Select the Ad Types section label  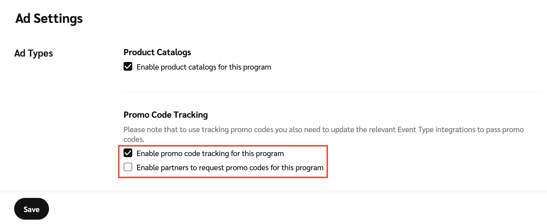pyautogui.click(x=33, y=53)
